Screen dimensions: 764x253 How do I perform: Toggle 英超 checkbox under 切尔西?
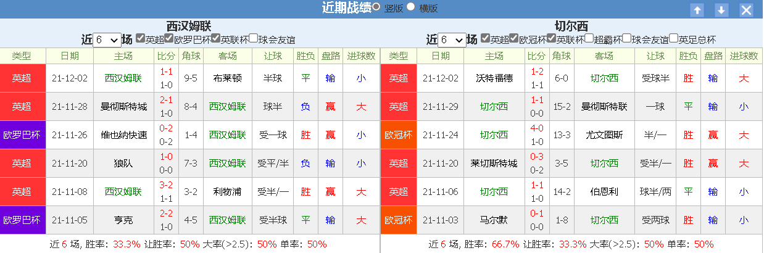pyautogui.click(x=485, y=38)
